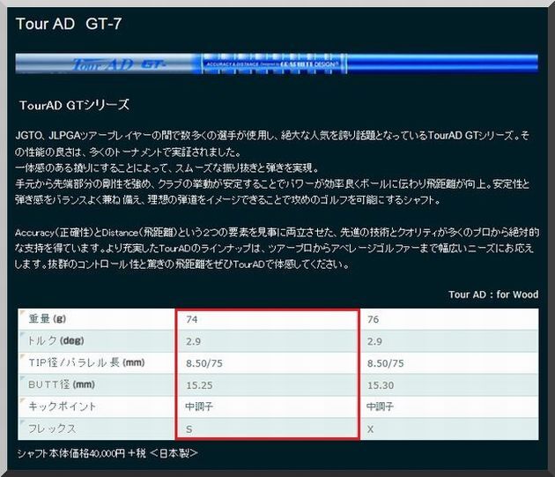Click the weight value 74

point(192,320)
